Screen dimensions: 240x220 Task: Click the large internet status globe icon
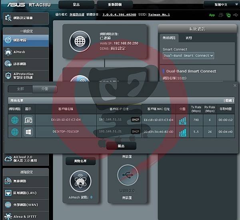[80, 41]
